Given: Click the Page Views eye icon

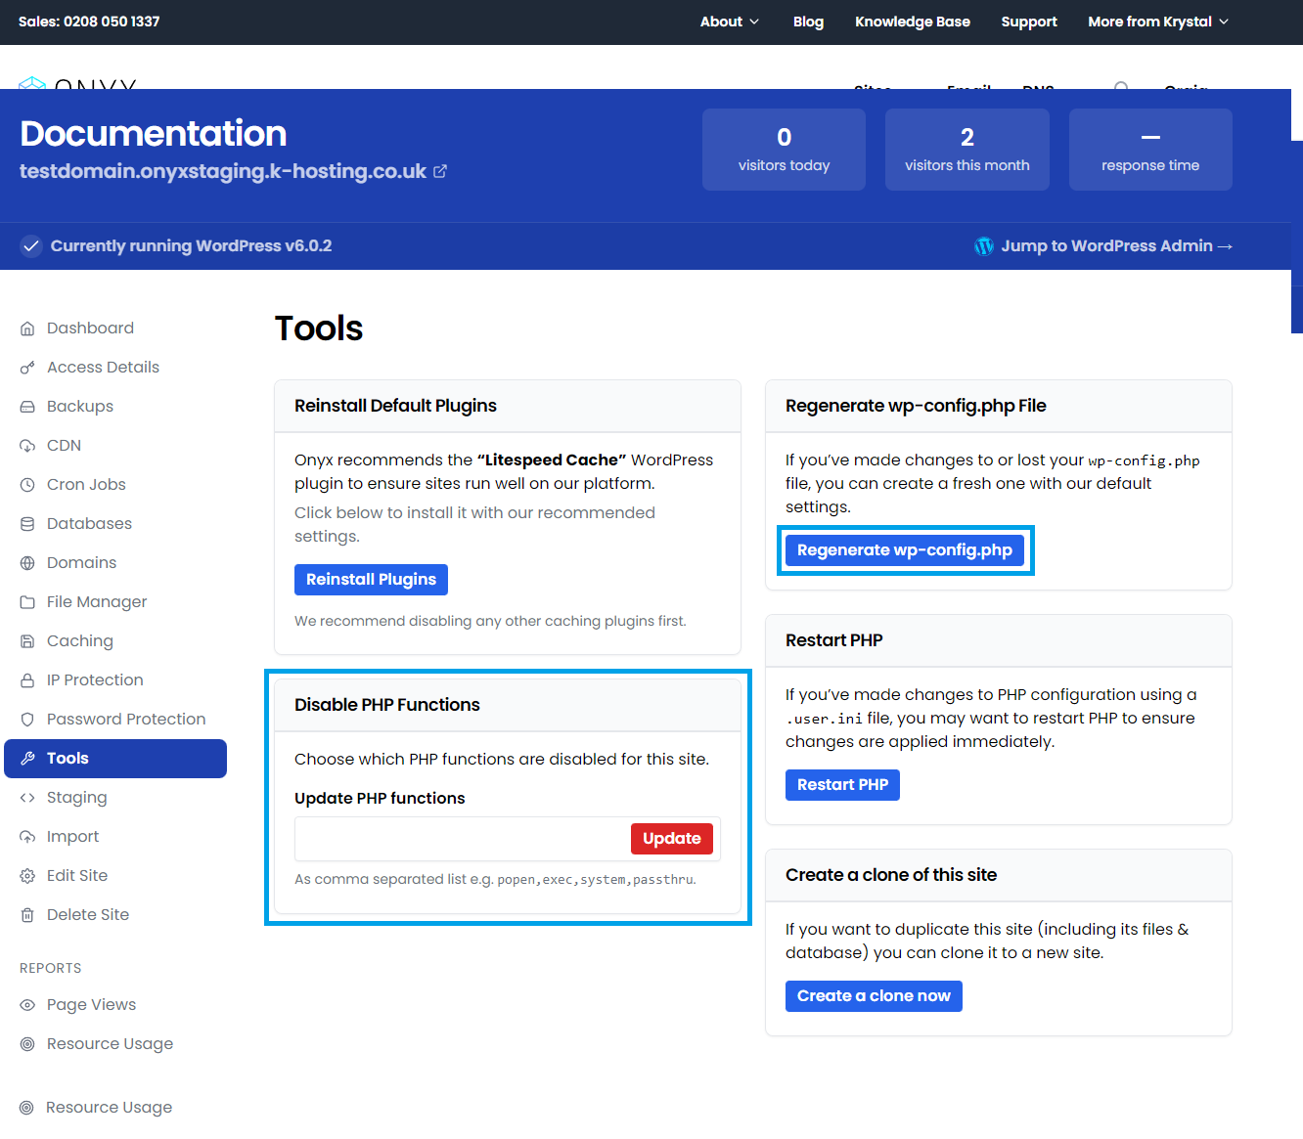Looking at the screenshot, I should 27,1005.
